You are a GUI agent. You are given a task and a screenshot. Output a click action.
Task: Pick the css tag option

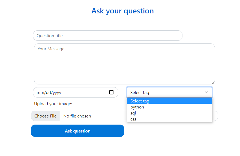coord(133,119)
